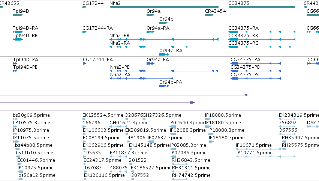Open EST IP18180.3prime
Viewport: 319px width, 181px height.
[227, 138]
